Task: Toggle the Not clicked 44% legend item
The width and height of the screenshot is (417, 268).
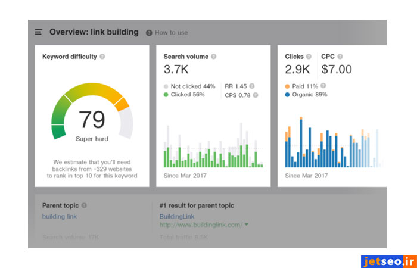Action: tap(189, 86)
